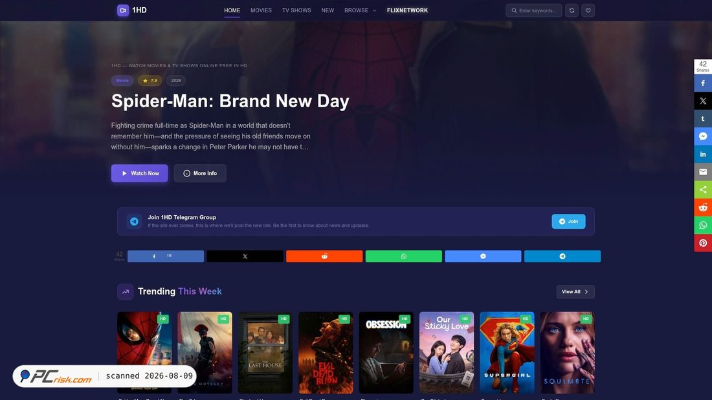Screen dimensions: 712x400
Task: Click the 2026 year badge
Action: tap(175, 81)
